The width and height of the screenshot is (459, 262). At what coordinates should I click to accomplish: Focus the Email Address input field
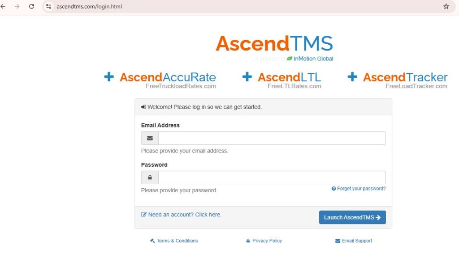(272, 138)
